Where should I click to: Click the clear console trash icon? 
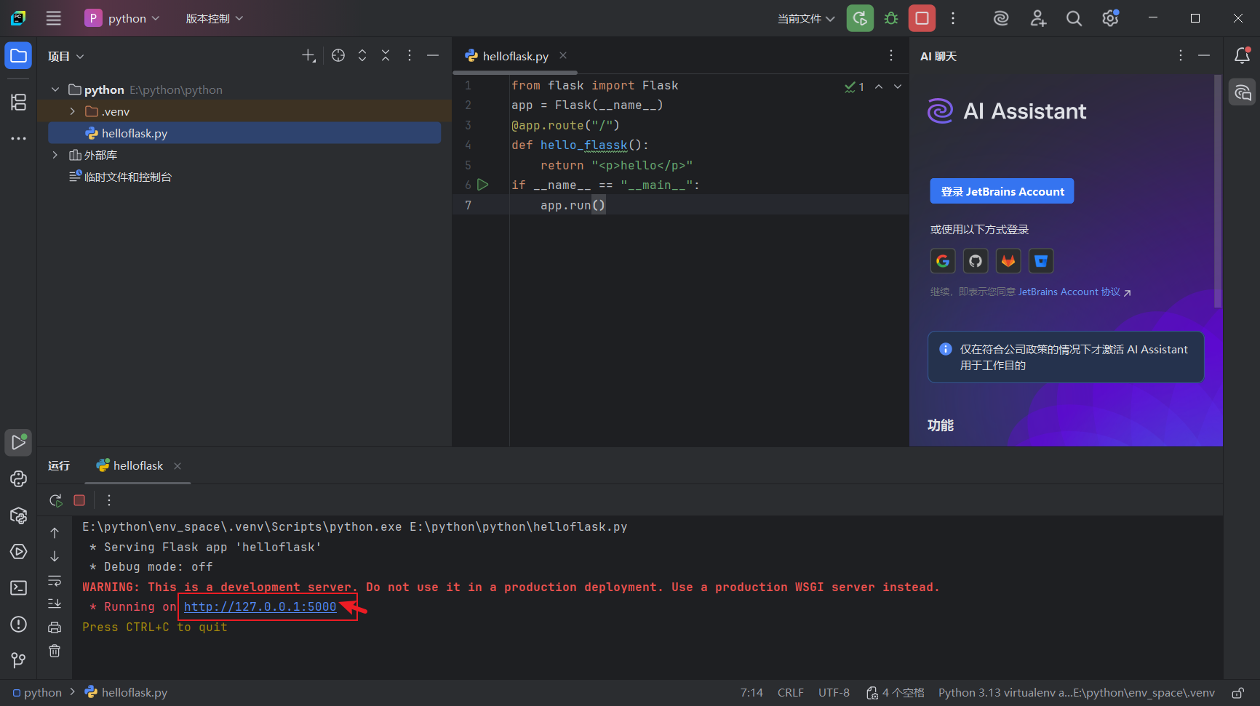click(55, 651)
